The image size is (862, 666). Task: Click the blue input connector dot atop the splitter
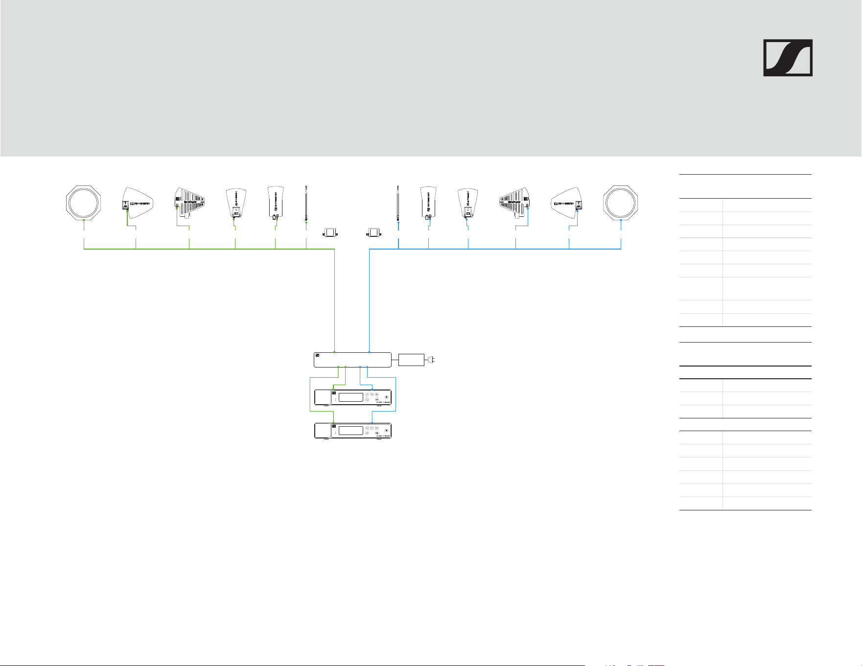pos(369,352)
